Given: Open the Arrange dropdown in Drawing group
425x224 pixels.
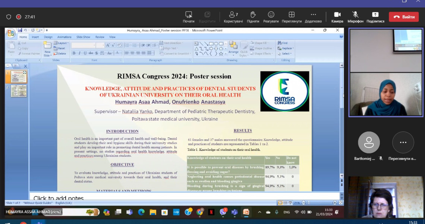Looking at the screenshot, I should coord(233,48).
